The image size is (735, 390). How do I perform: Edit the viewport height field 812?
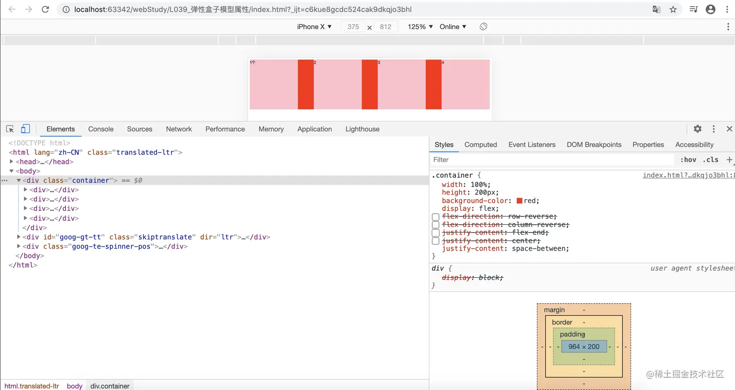pos(386,27)
